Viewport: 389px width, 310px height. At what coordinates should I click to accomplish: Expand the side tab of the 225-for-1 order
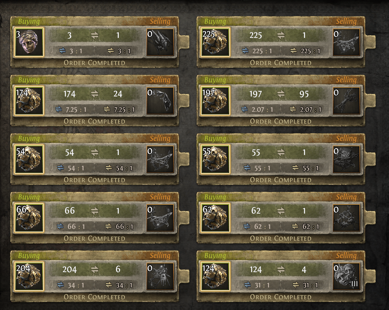click(370, 42)
